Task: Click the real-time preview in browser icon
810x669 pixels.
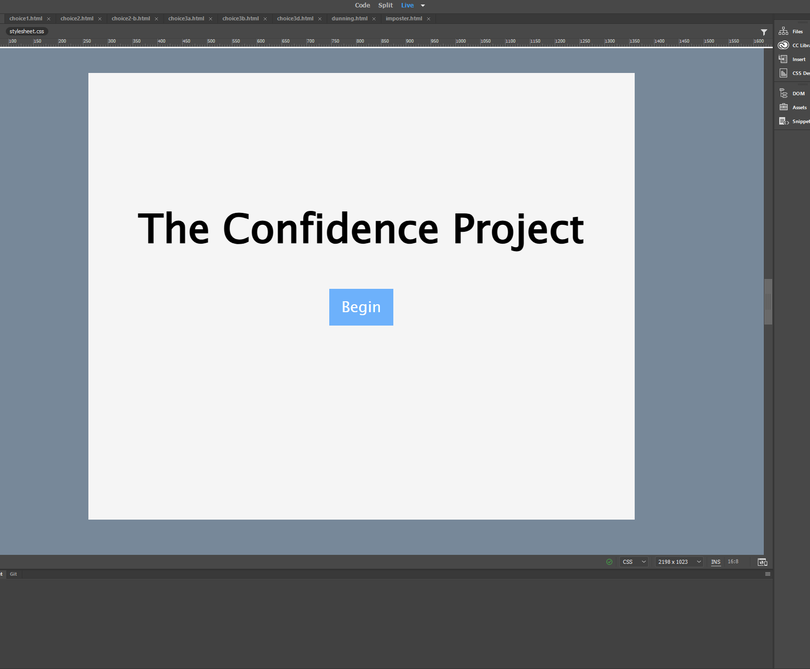Action: click(x=762, y=562)
